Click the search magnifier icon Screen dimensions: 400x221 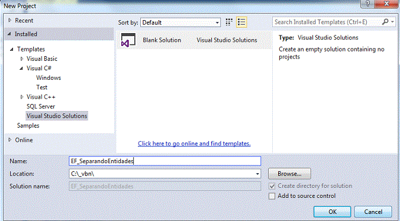385,22
